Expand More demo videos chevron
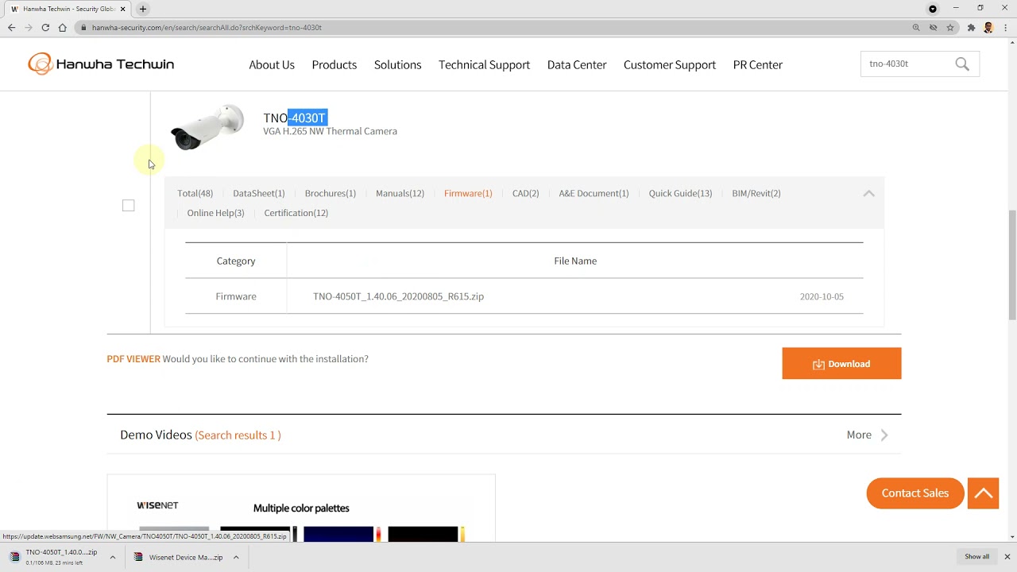 click(x=884, y=435)
